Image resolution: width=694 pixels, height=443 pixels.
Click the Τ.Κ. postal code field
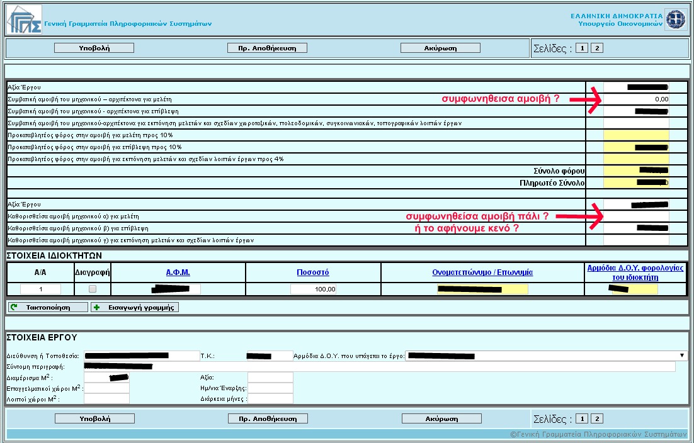click(270, 356)
